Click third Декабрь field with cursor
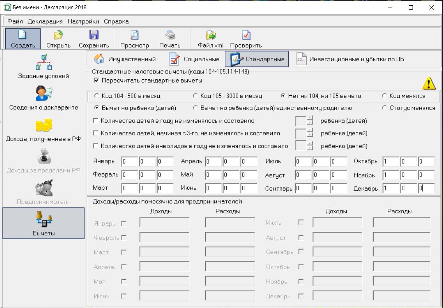The width and height of the screenshot is (443, 308). [426, 188]
